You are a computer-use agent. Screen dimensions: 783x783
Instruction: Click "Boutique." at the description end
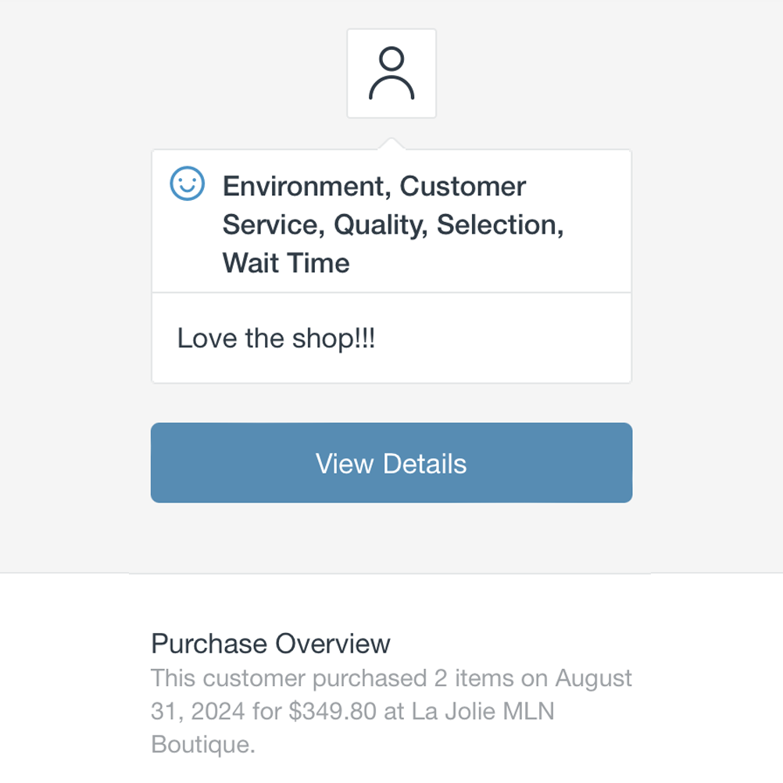(x=203, y=745)
